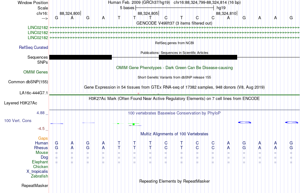Screen dimensions: 300x193
Task: Click the 4.88 upper scale value
Action: point(41,113)
